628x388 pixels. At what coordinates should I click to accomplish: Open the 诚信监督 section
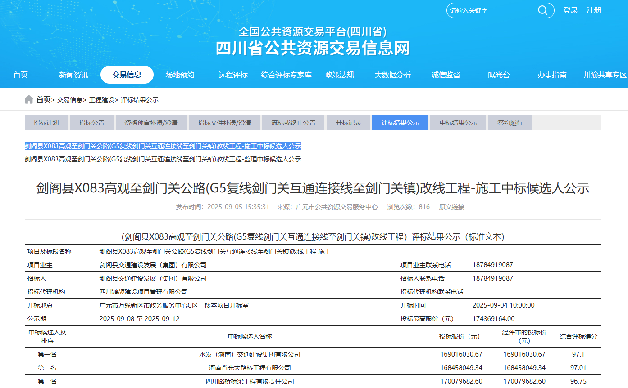click(446, 75)
